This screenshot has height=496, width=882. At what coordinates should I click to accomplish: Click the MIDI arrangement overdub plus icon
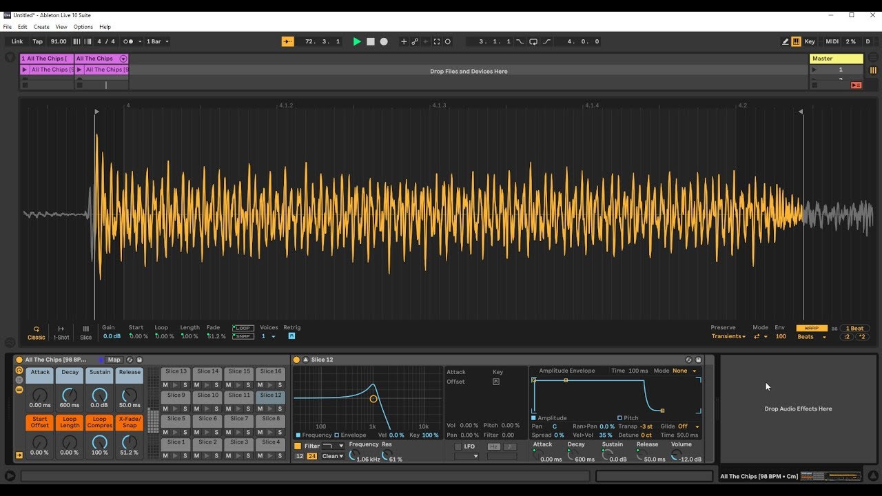click(404, 41)
